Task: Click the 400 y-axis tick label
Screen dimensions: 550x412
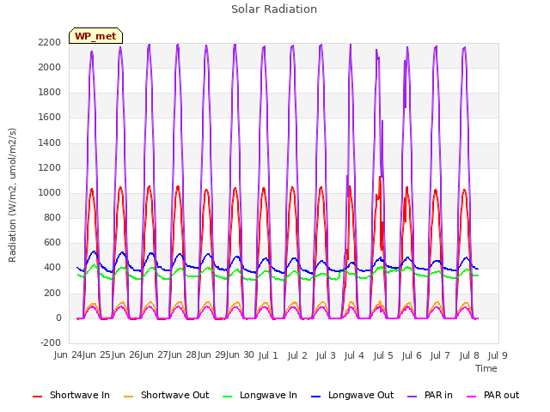Action: [52, 268]
